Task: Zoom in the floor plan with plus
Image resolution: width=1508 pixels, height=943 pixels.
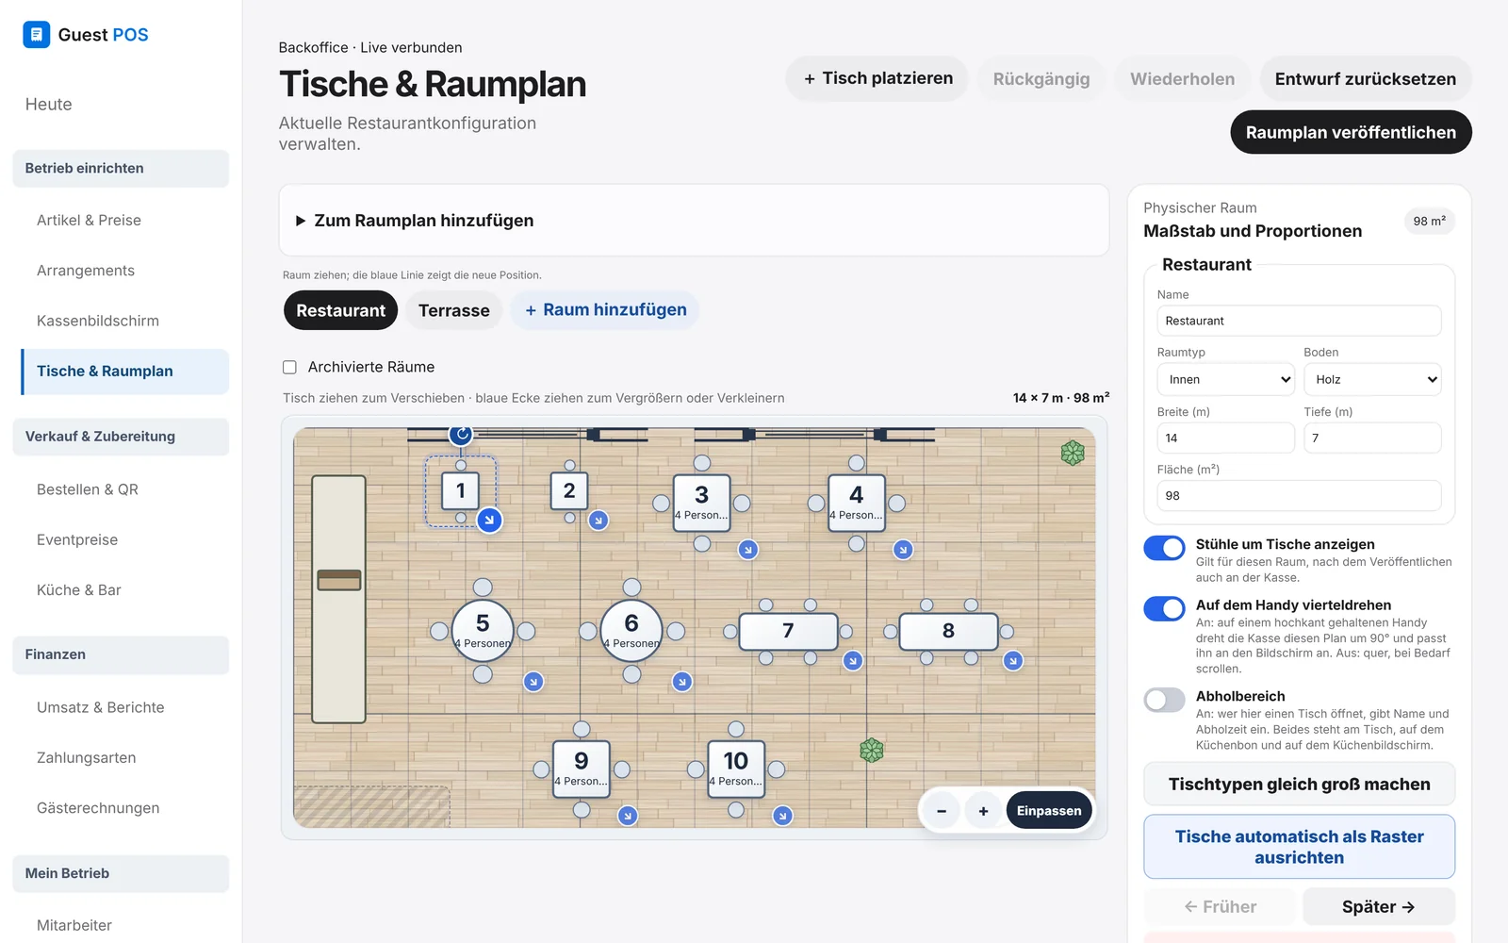Action: [983, 811]
